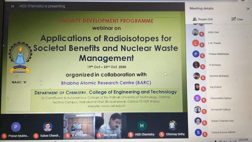Click the 'HOD Chemistry is presenting' label
Viewport: 252px width, 142px height.
coord(42,6)
